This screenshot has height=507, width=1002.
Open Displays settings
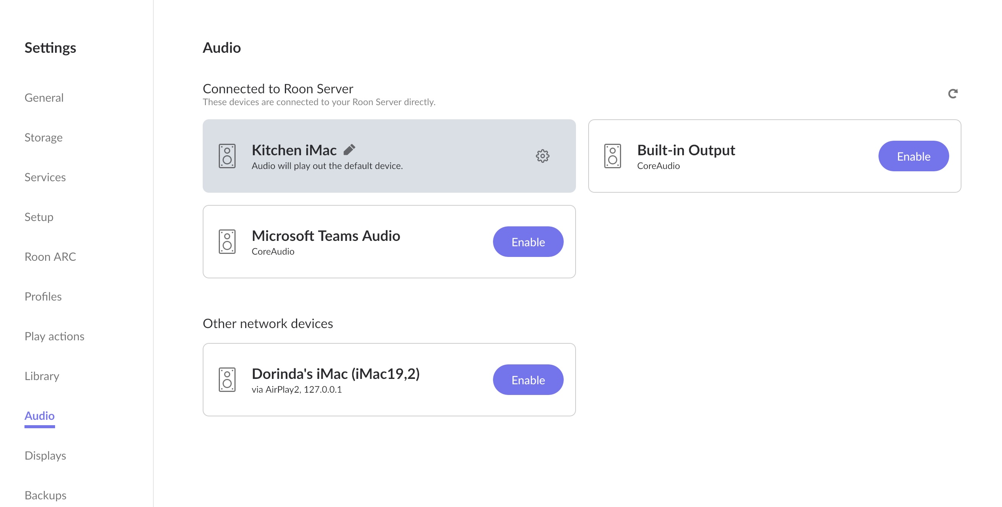coord(46,455)
